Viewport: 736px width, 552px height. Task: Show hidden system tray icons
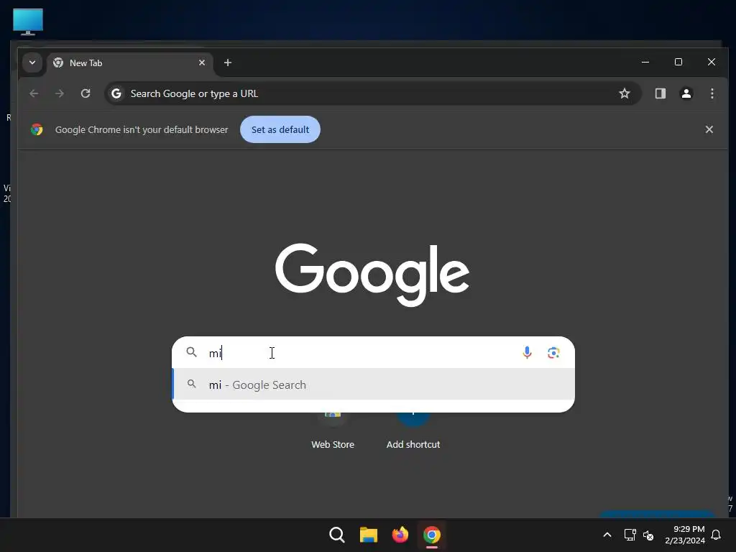click(607, 535)
